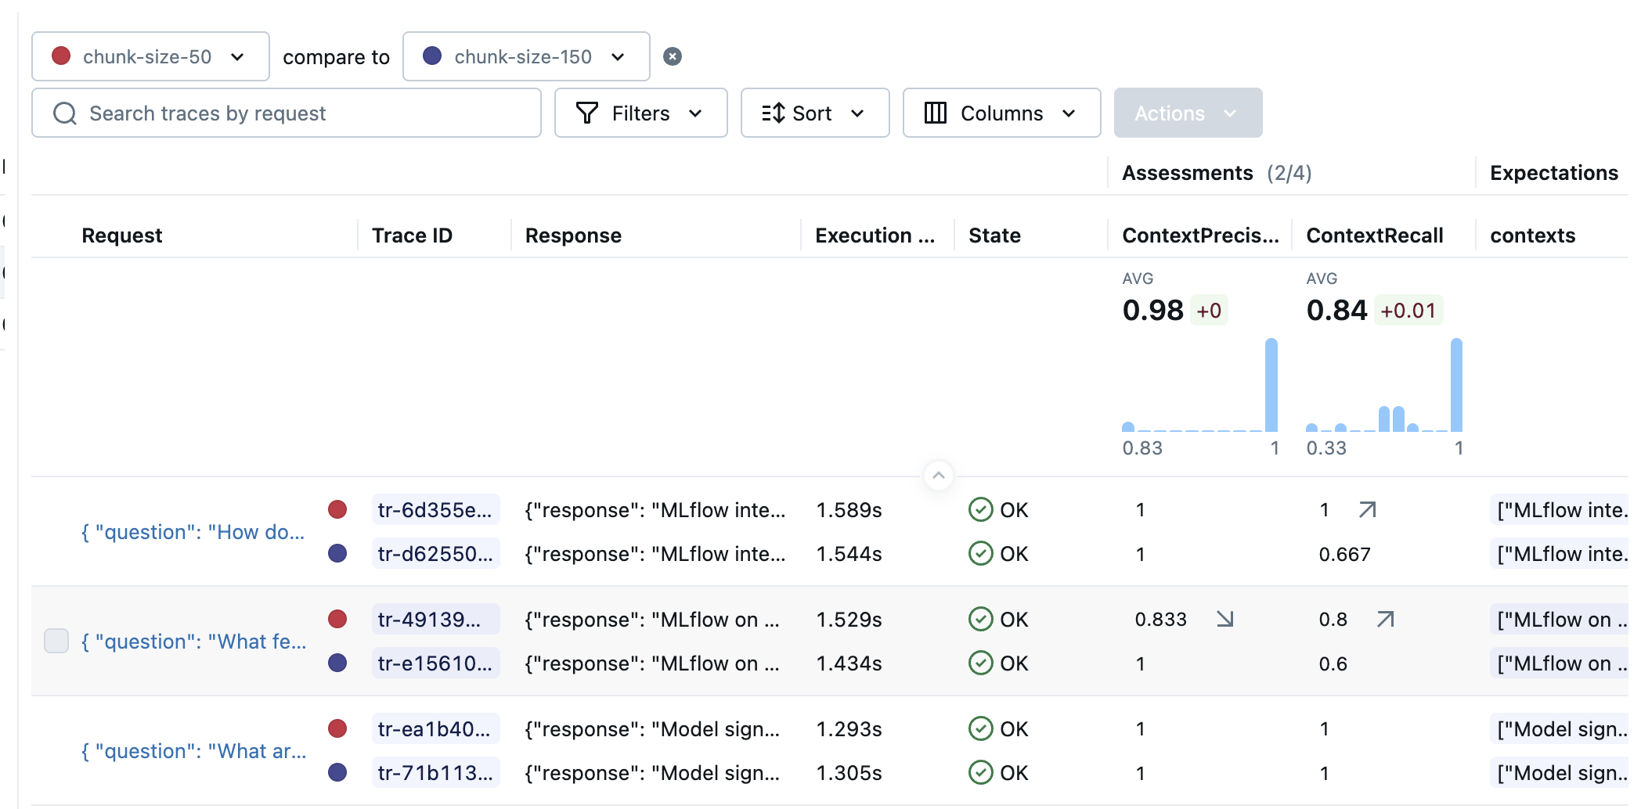Select the checkbox on the "What fe..." row
This screenshot has height=809, width=1641.
pos(56,641)
